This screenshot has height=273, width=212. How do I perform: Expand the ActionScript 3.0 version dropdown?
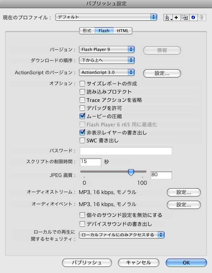coord(107,72)
